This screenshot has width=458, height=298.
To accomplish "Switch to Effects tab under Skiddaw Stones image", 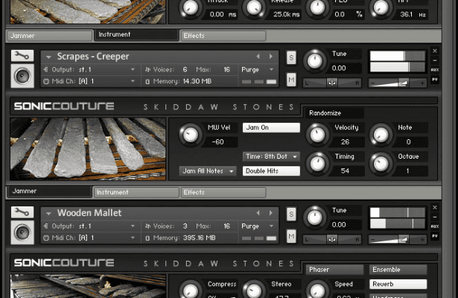I will [223, 192].
